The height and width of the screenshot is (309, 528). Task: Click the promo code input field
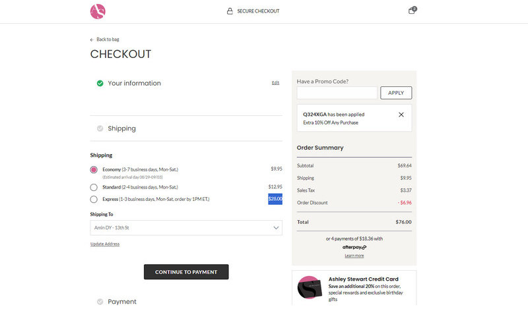point(337,93)
